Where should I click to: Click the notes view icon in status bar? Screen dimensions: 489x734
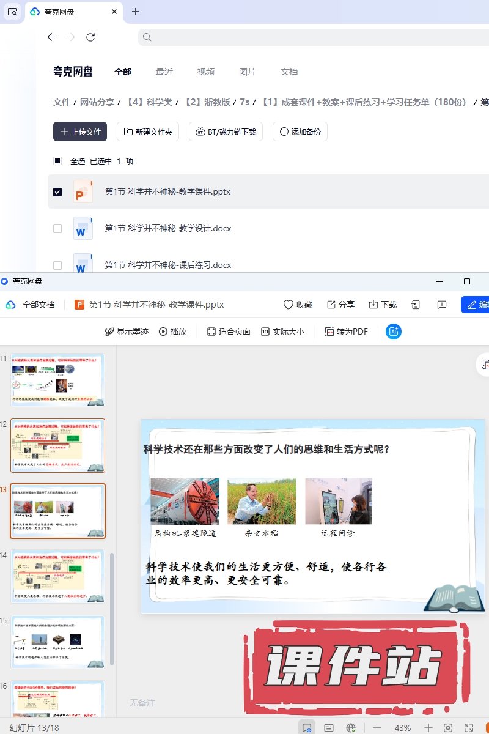coord(329,728)
